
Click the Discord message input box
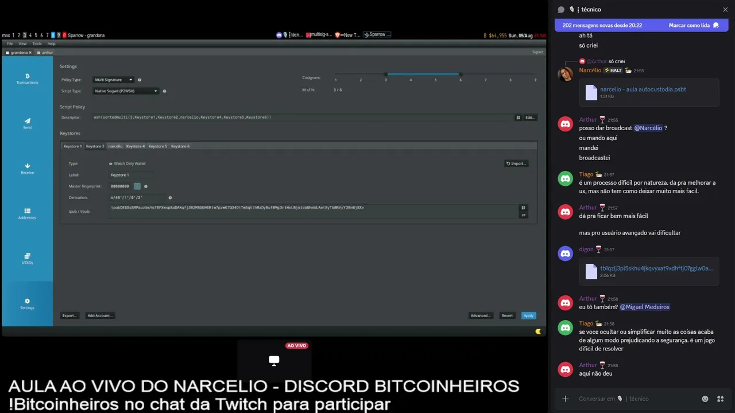point(636,399)
